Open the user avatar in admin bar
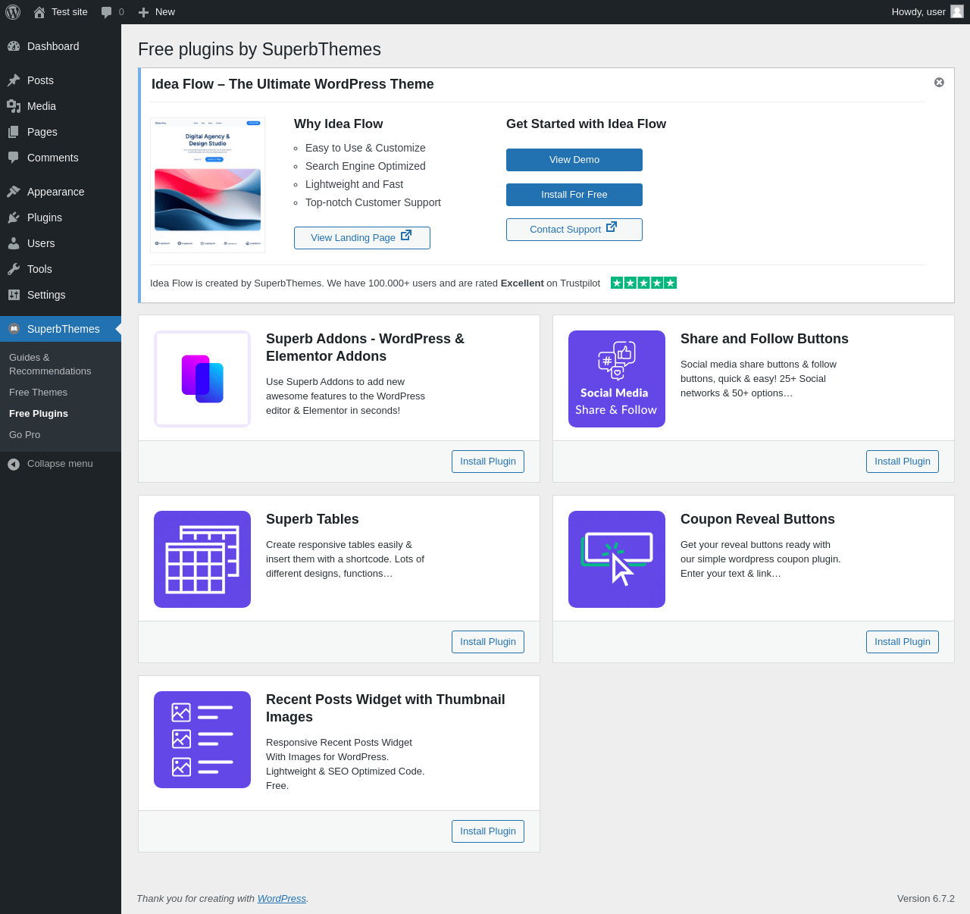 (957, 12)
